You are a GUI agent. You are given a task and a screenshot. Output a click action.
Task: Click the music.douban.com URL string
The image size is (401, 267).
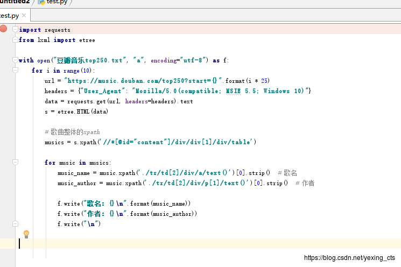pos(143,81)
